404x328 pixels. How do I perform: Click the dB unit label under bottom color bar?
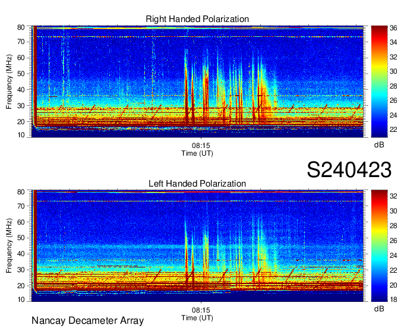coord(379,308)
